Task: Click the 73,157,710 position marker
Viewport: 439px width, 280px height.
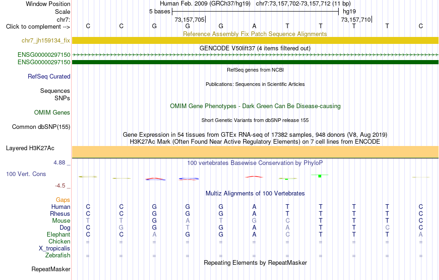Action: pyautogui.click(x=356, y=19)
